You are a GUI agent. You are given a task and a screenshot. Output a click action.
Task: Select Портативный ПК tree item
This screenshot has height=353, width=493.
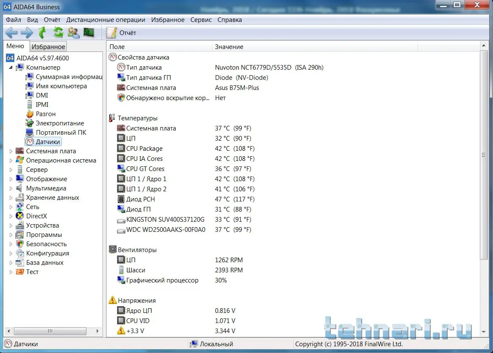(x=56, y=132)
